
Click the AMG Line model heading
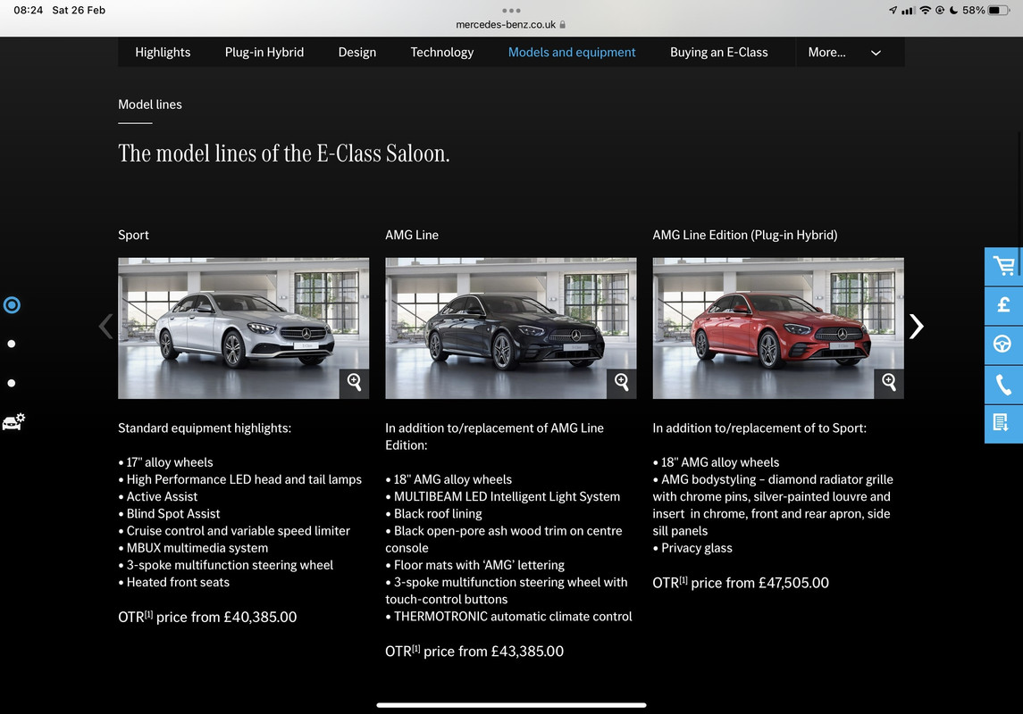pos(412,236)
